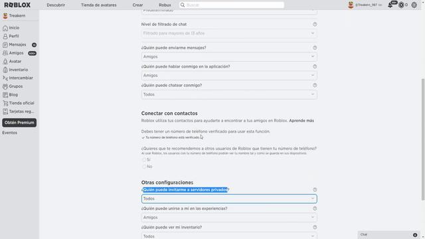Open the Grupos link
Screen dimensions: 425x239
click(16, 86)
